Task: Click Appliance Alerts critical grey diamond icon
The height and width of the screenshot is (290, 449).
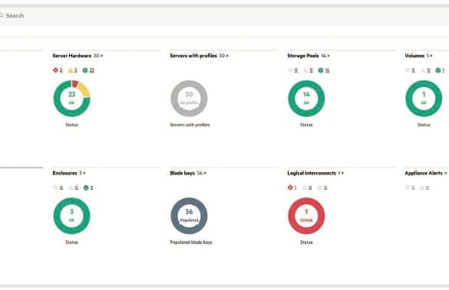Action: 408,187
